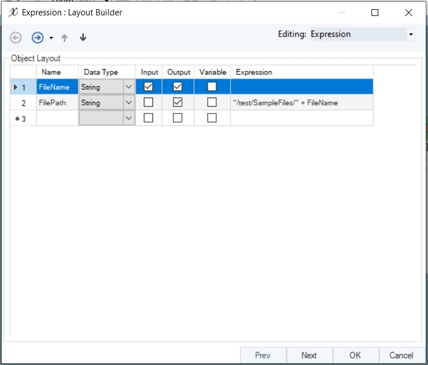This screenshot has width=428, height=365.
Task: Open the forward arrow history dropdown
Action: pyautogui.click(x=51, y=38)
